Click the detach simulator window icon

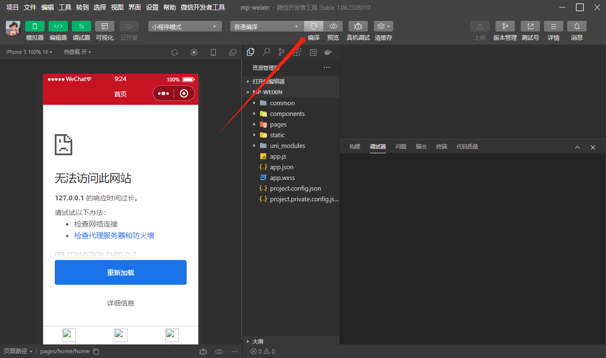click(x=233, y=52)
